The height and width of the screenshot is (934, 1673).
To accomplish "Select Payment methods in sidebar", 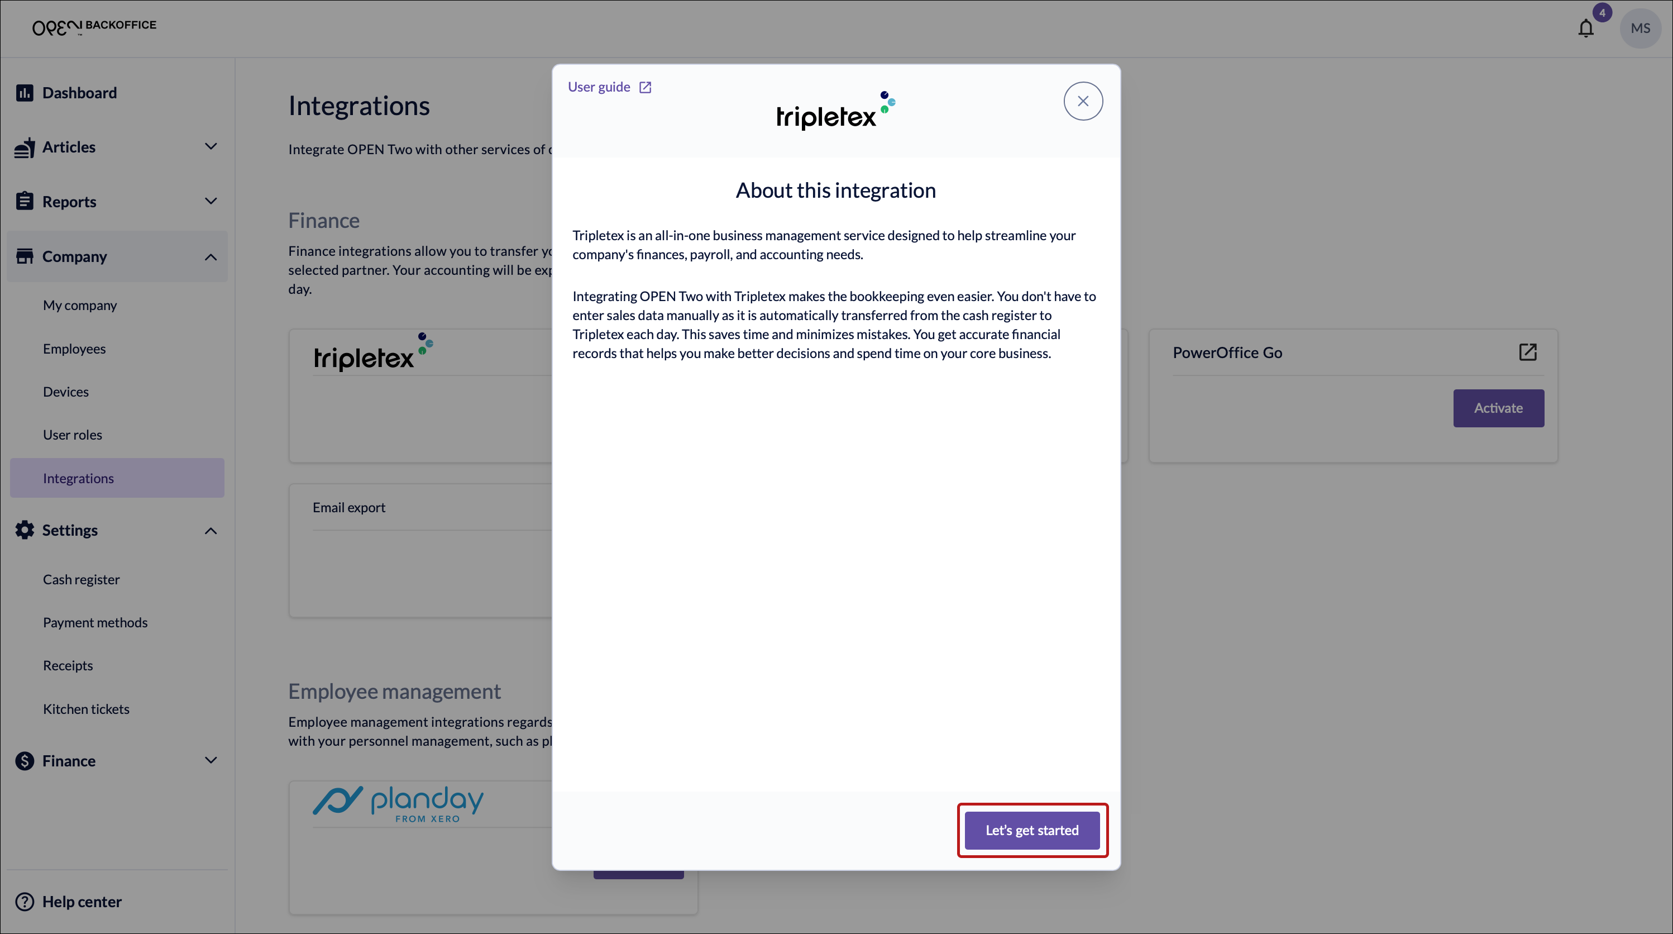I will [95, 622].
